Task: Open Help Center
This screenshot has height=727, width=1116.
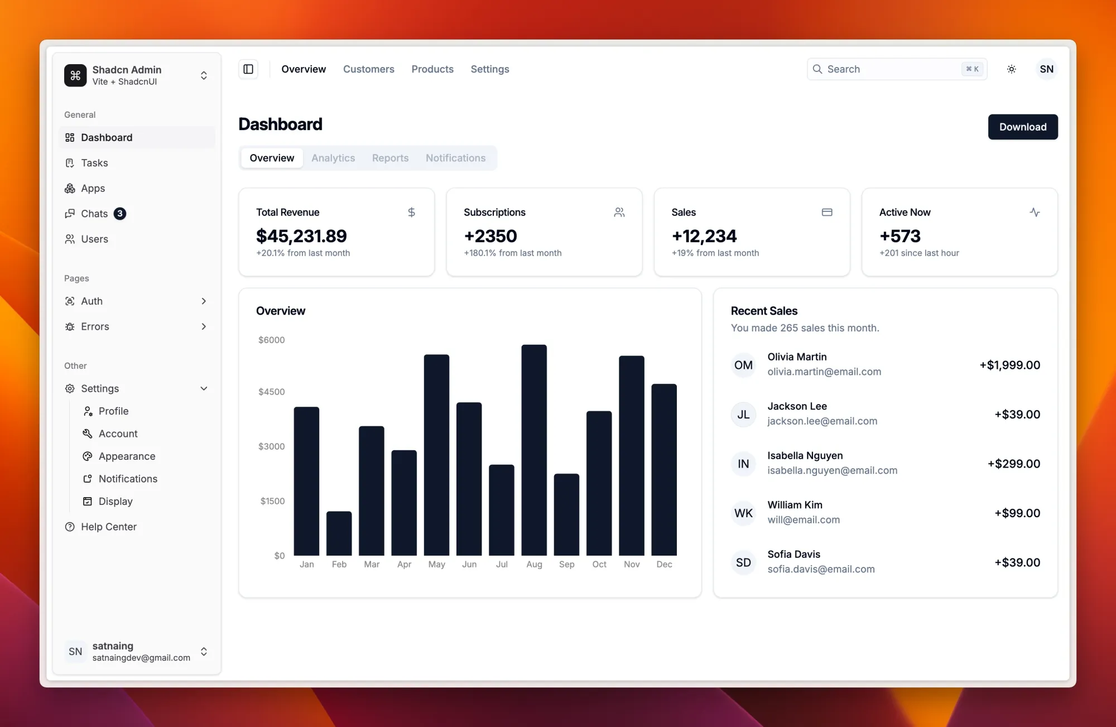Action: [108, 527]
